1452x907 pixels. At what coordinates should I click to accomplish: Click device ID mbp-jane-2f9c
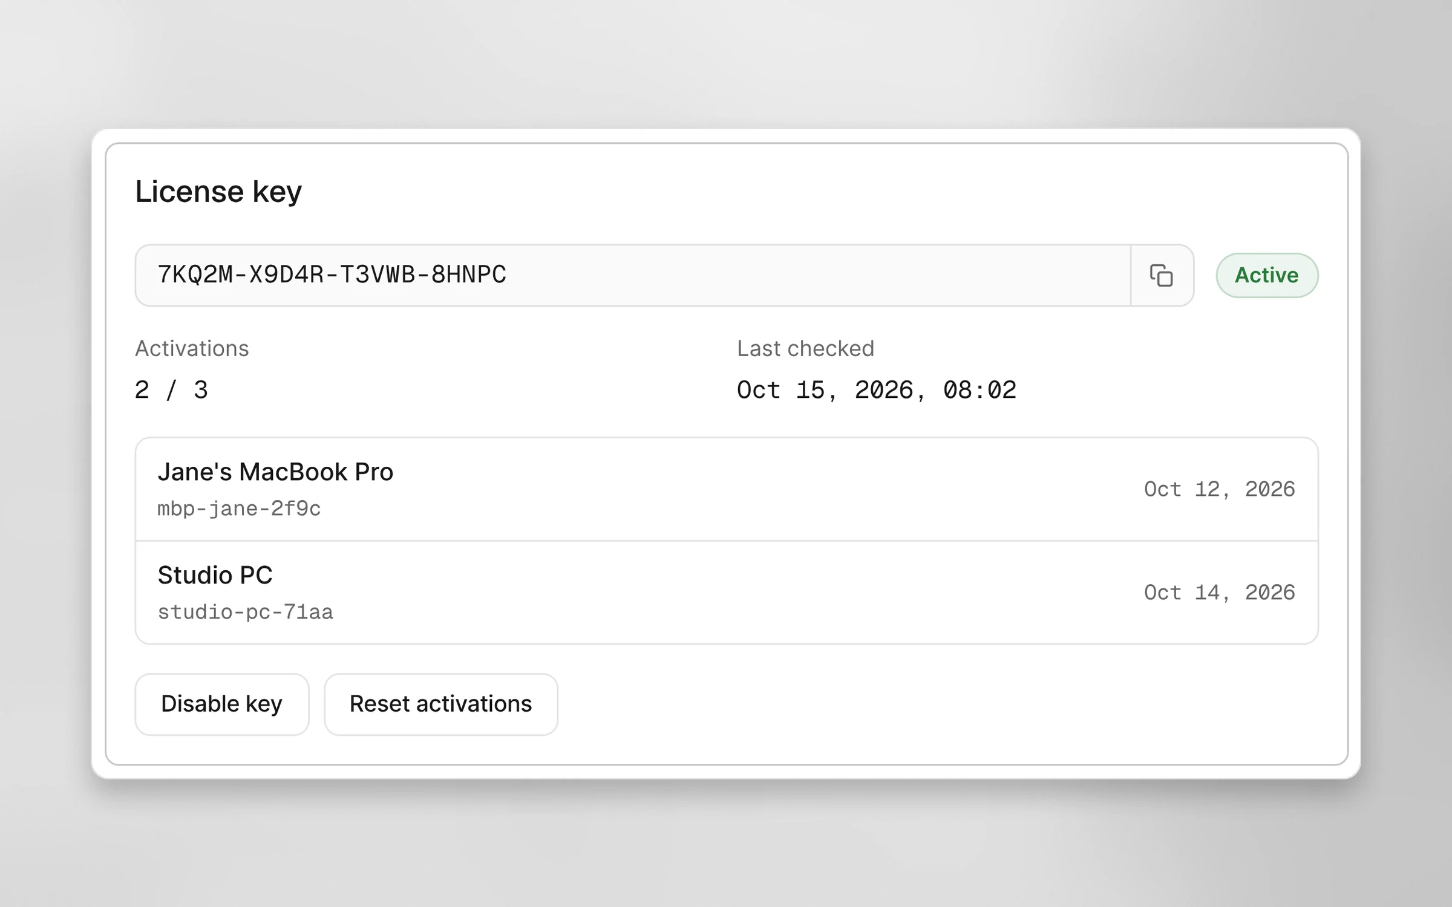[x=239, y=509]
